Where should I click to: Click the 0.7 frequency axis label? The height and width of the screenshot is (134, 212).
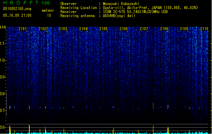tap(3, 111)
